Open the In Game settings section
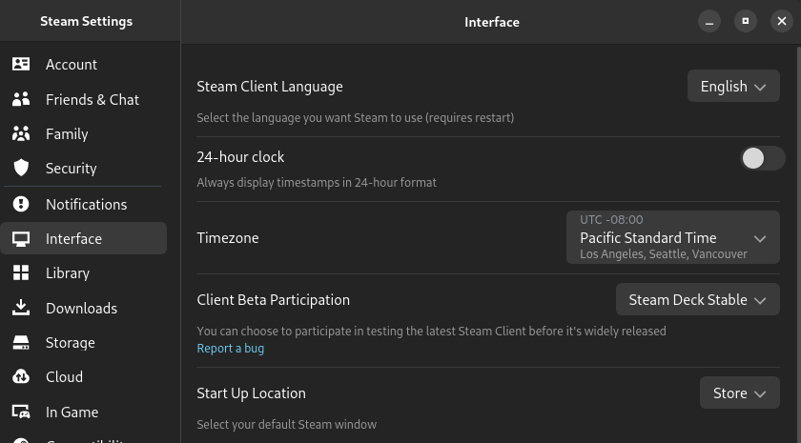Screen dimensions: 801x443 click(72, 413)
